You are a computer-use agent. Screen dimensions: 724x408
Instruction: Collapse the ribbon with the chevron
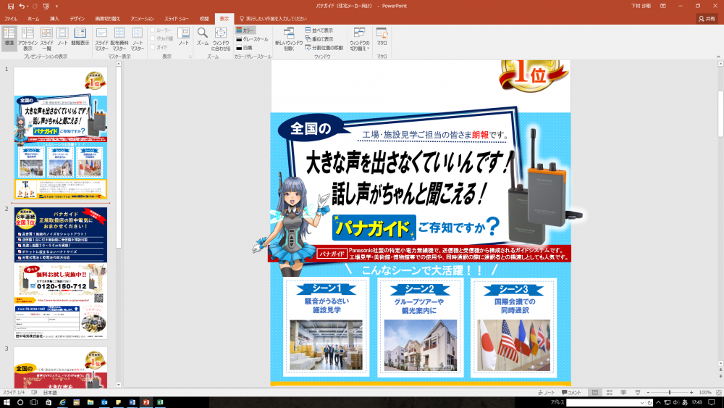point(718,57)
